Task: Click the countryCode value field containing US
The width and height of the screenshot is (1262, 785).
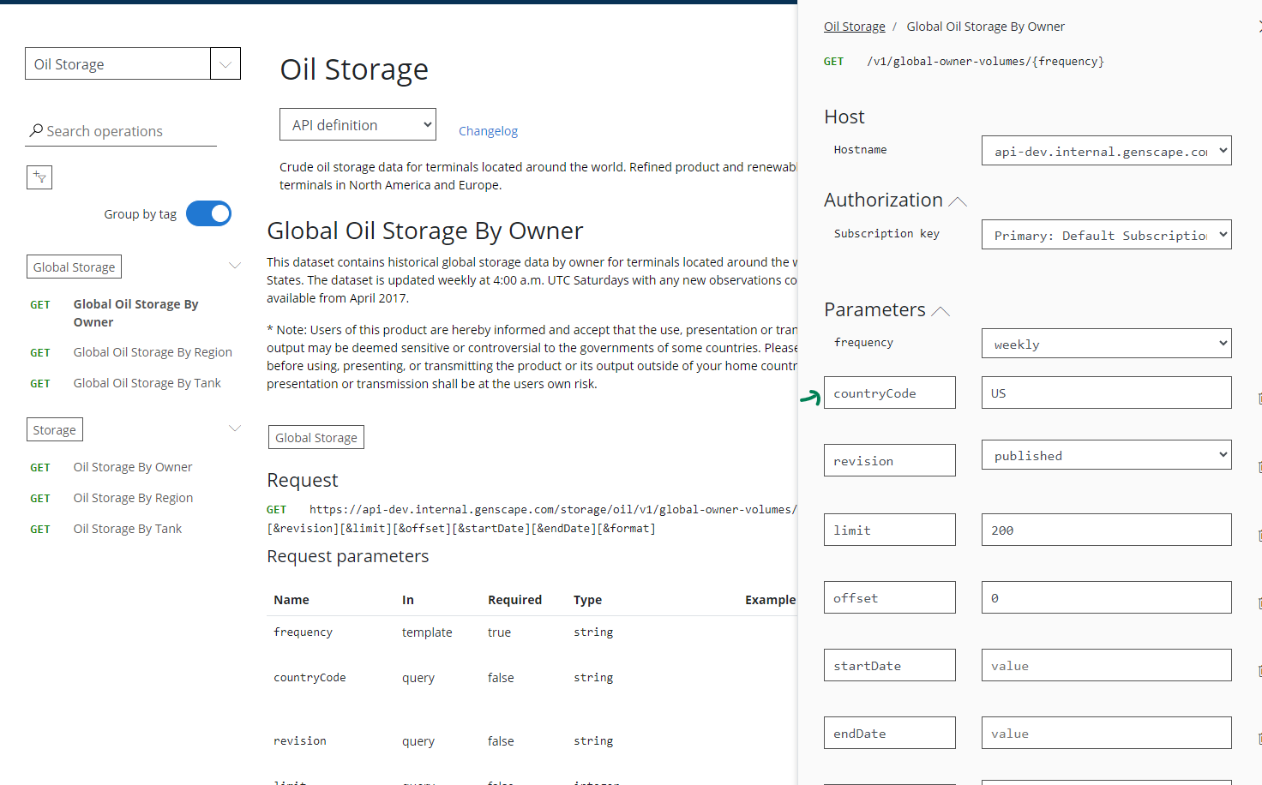Action: [1106, 392]
